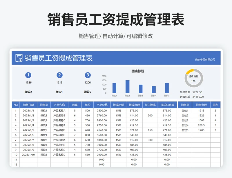Select the 771.00 total commission cell
The height and width of the screenshot is (178, 232).
[167, 130]
